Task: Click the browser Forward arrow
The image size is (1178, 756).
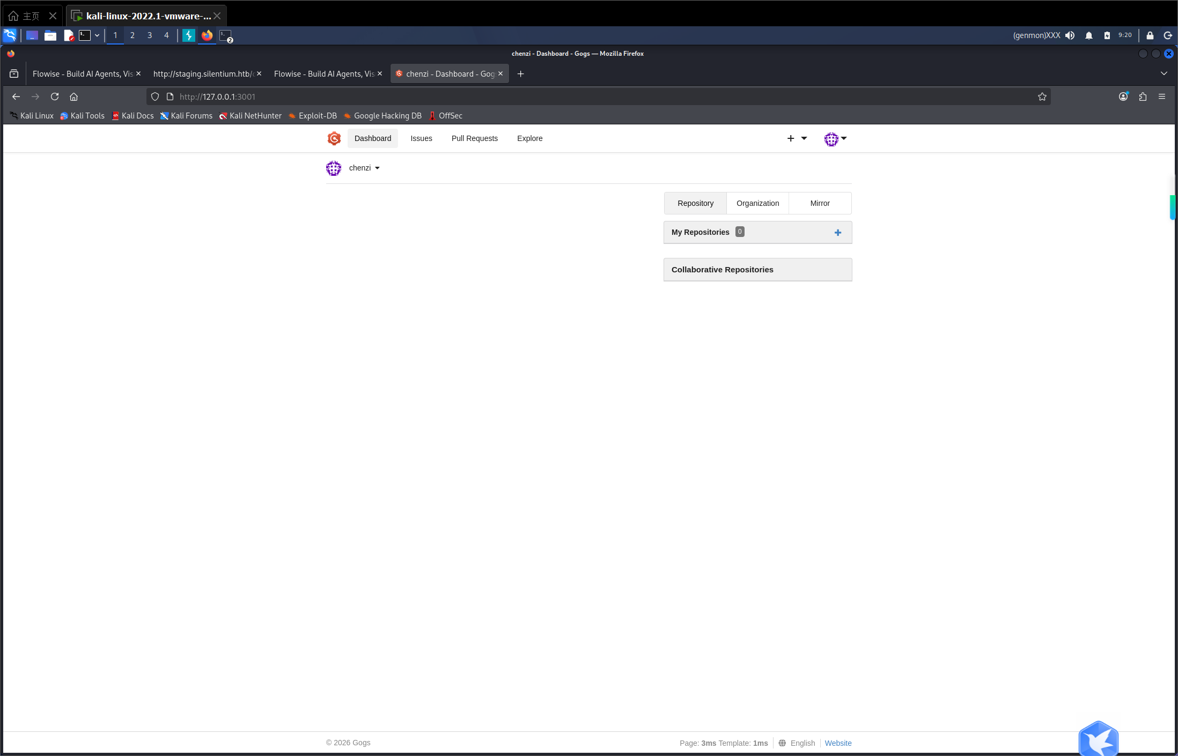Action: click(35, 97)
